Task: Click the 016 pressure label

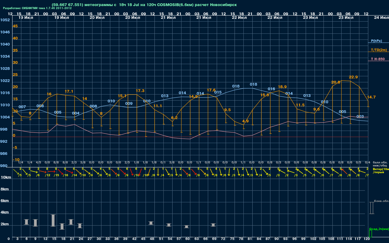Action: coord(271,89)
